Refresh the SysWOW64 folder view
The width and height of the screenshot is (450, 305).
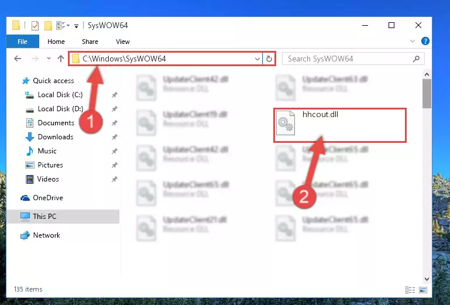pyautogui.click(x=269, y=59)
